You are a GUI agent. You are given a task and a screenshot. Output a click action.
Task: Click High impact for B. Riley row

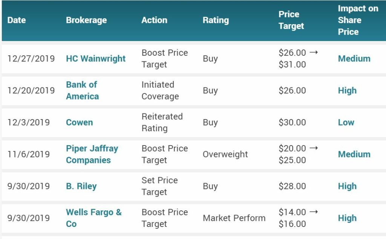(x=347, y=186)
